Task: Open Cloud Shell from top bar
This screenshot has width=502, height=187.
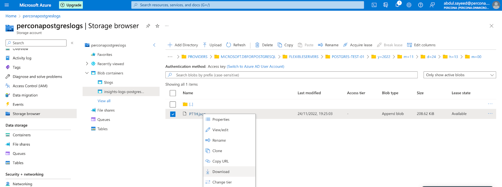Action: [x=374, y=5]
